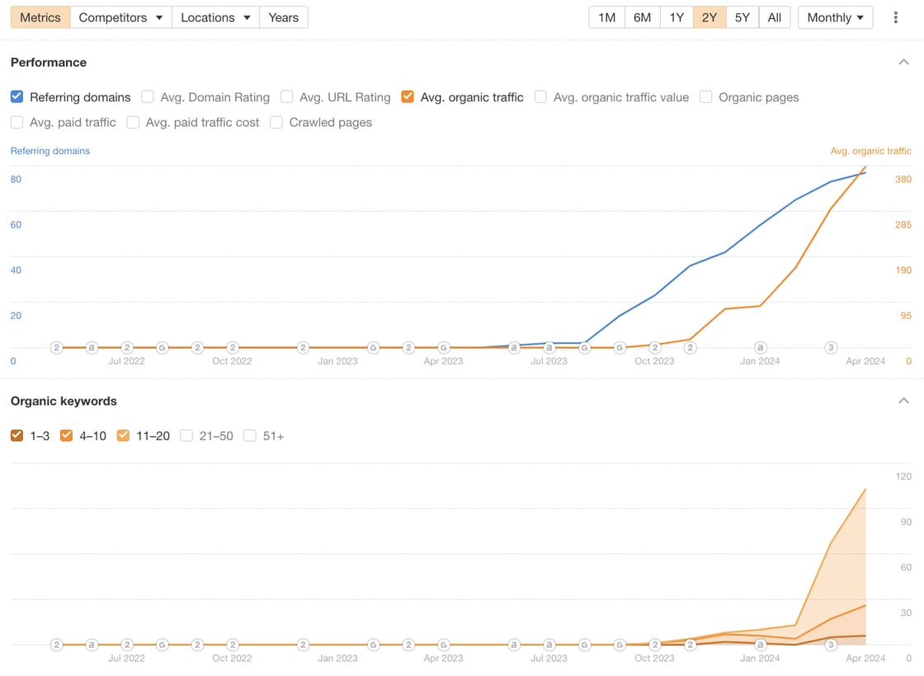
Task: Open the Locations dropdown
Action: [215, 17]
